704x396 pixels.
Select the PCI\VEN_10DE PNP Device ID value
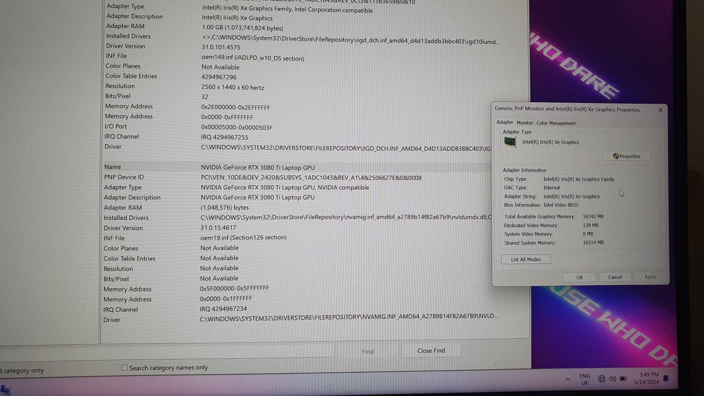311,178
